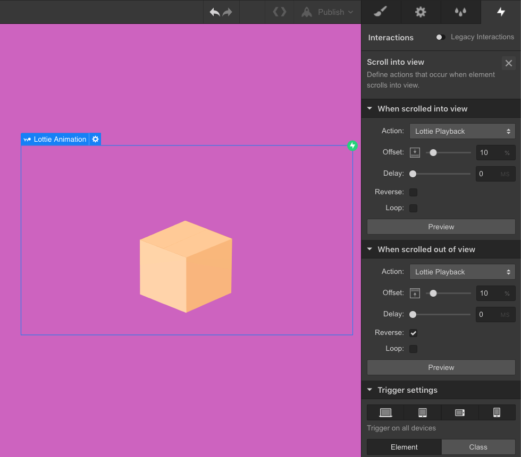This screenshot has height=457, width=521.
Task: Uncheck Reverse under When scrolled out of view
Action: 413,333
